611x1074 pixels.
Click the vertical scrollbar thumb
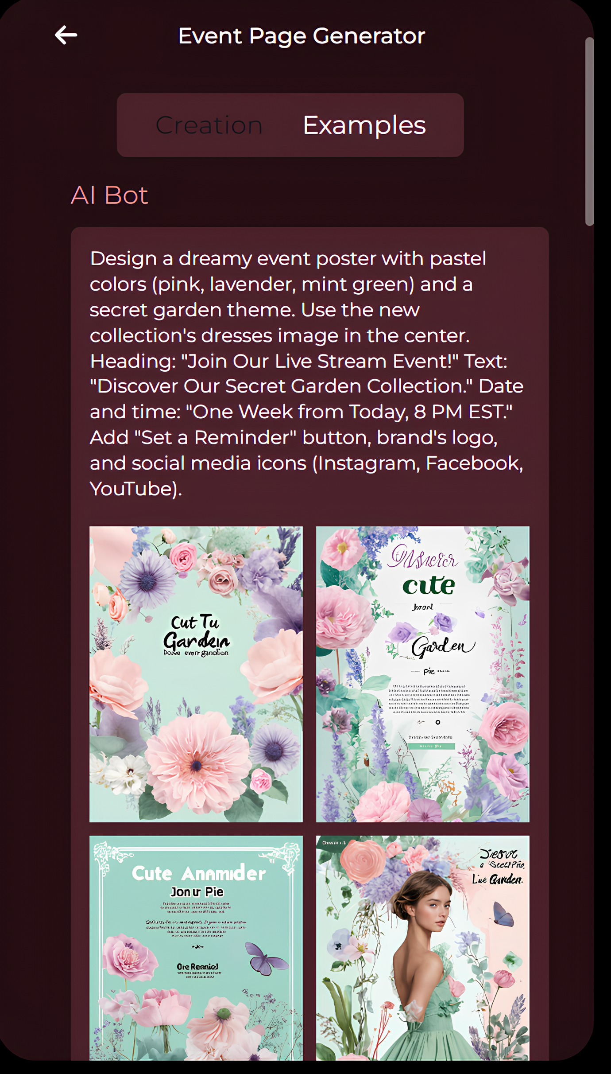[x=589, y=132]
